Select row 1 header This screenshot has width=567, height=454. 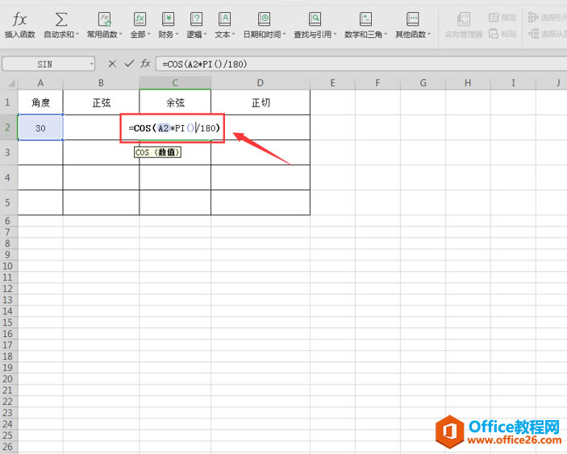pos(9,102)
